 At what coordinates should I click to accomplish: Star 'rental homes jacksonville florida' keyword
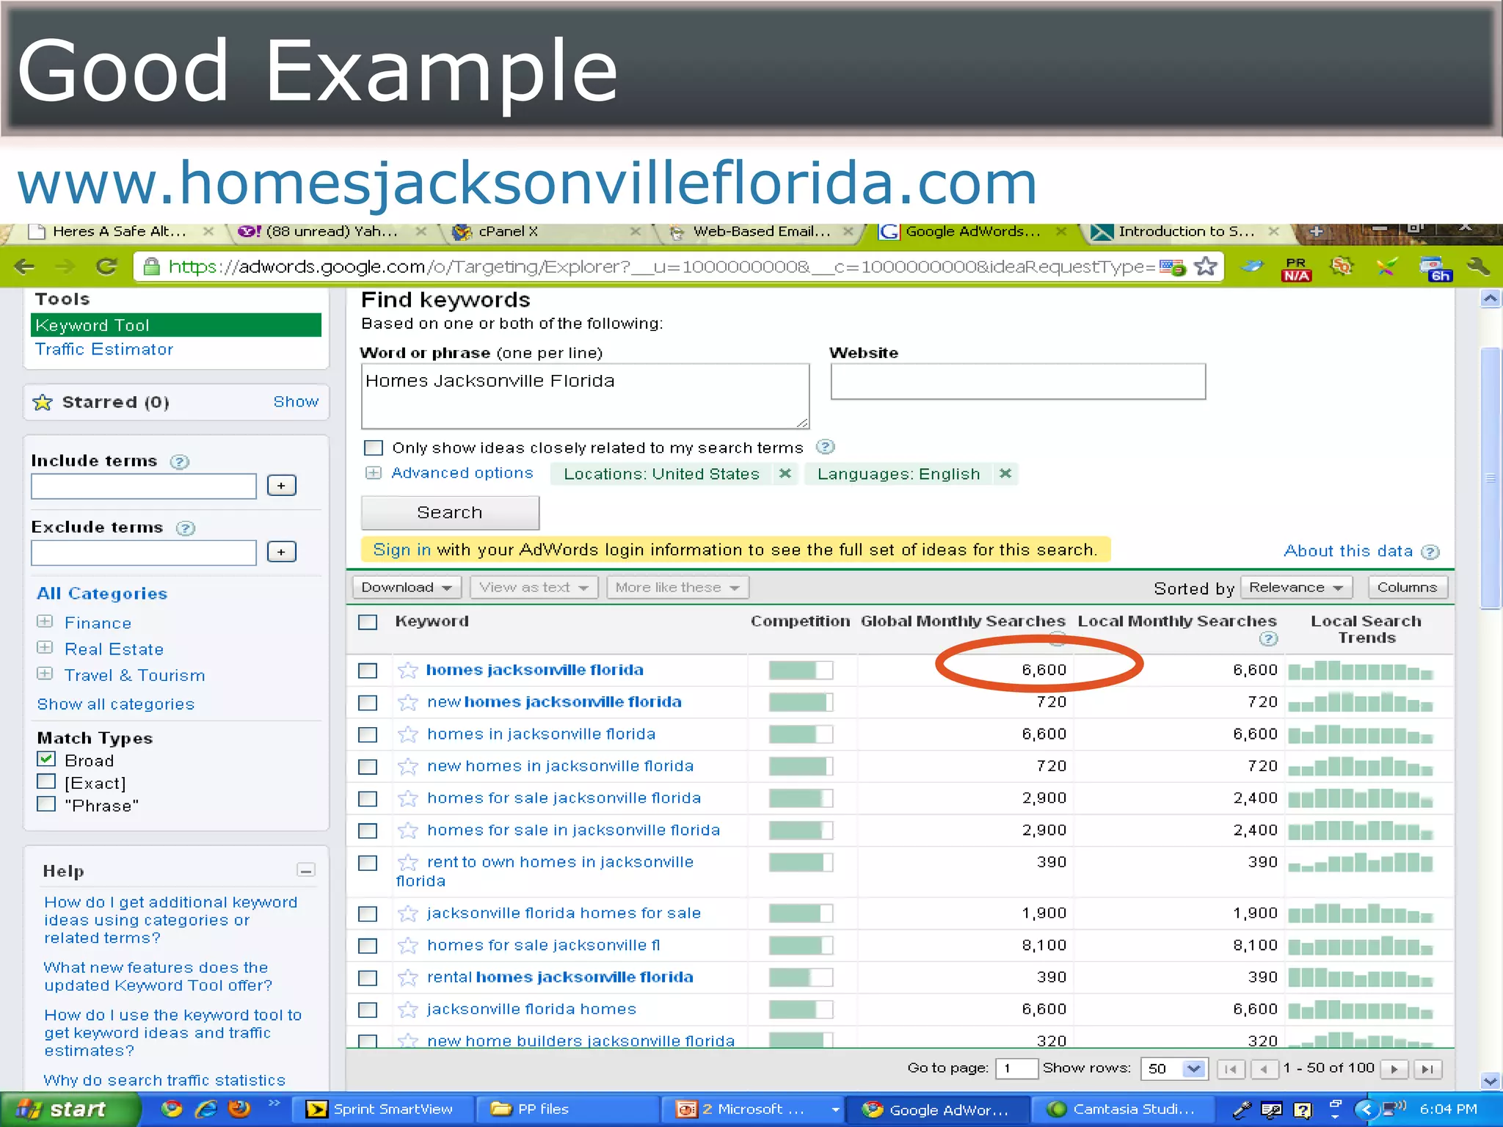point(407,977)
